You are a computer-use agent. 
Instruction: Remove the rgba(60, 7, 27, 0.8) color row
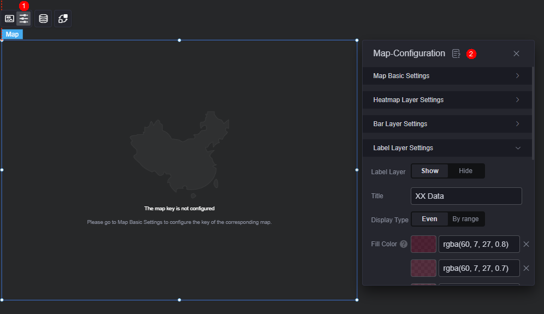tap(526, 244)
